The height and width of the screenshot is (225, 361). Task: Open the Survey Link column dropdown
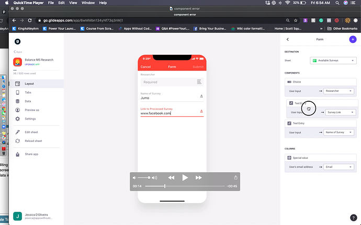(340, 112)
